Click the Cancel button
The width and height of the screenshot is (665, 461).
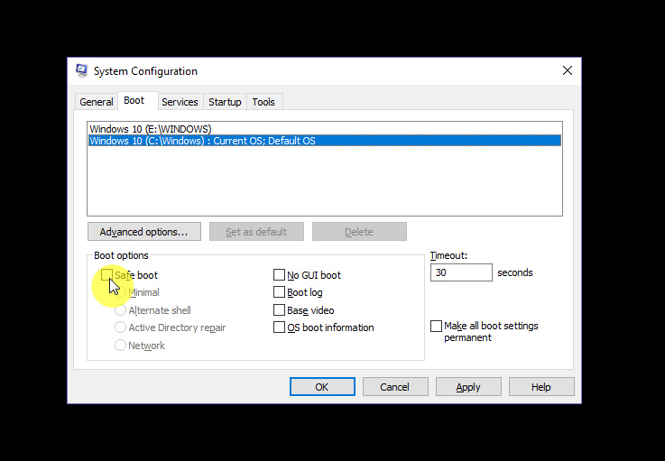(395, 387)
